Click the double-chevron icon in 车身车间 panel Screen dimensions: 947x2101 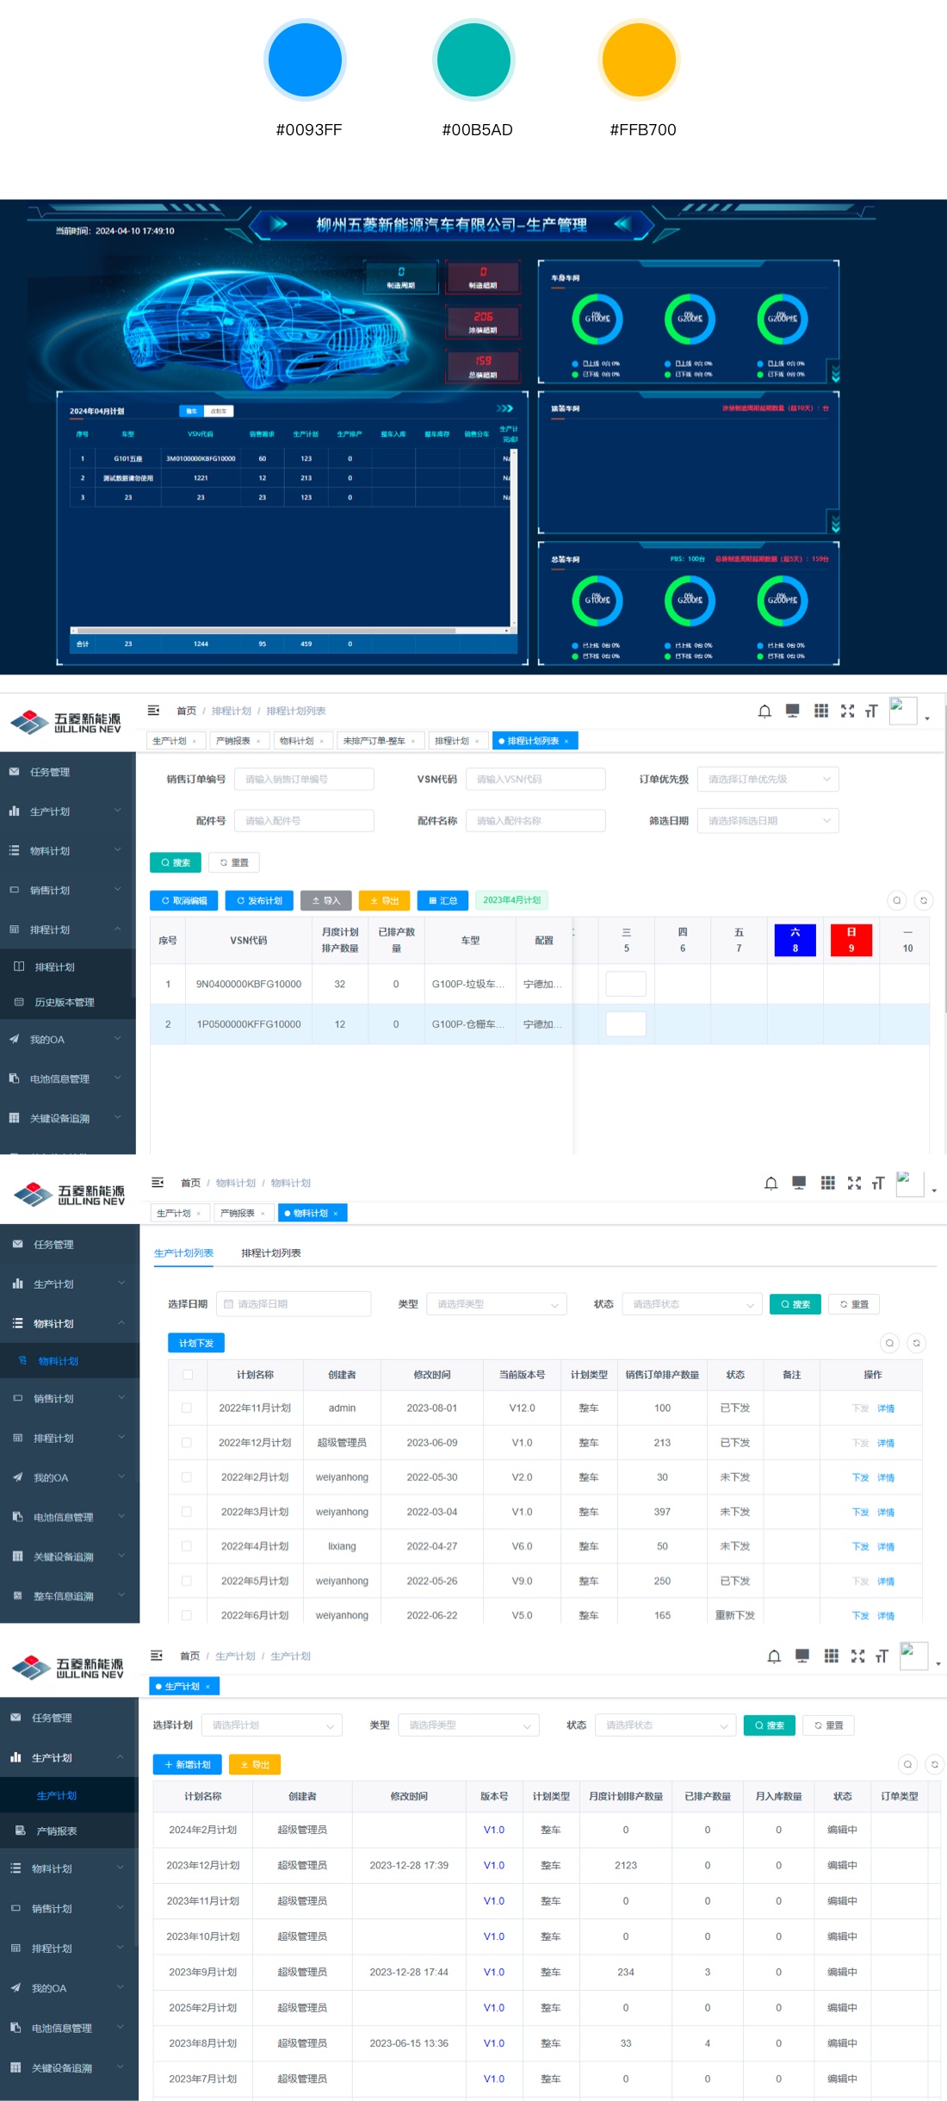(x=834, y=373)
